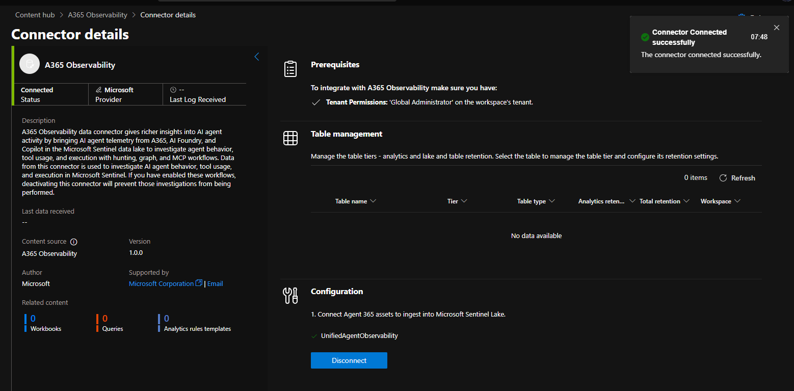Select the Connector details breadcrumb item
The height and width of the screenshot is (391, 794).
coord(168,15)
